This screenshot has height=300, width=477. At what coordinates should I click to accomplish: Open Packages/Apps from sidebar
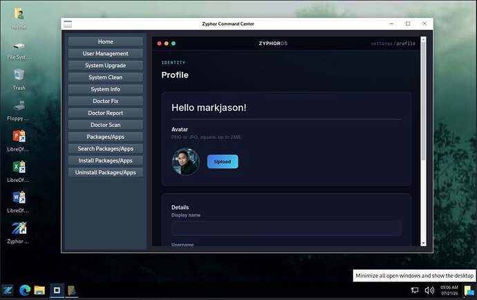tap(106, 137)
